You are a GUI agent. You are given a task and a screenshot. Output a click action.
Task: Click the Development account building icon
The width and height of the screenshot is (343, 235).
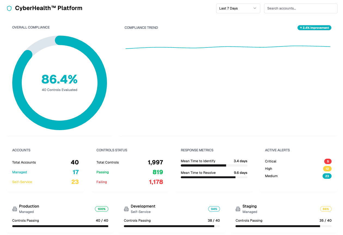tap(126, 209)
